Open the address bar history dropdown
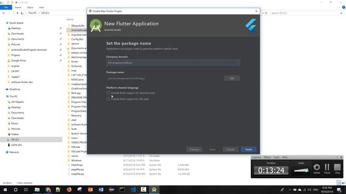 [x=263, y=13]
